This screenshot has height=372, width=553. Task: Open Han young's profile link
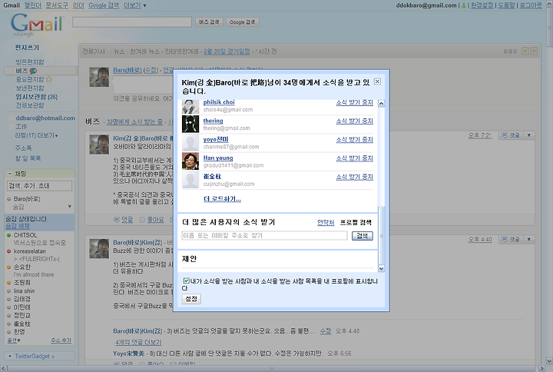(218, 158)
